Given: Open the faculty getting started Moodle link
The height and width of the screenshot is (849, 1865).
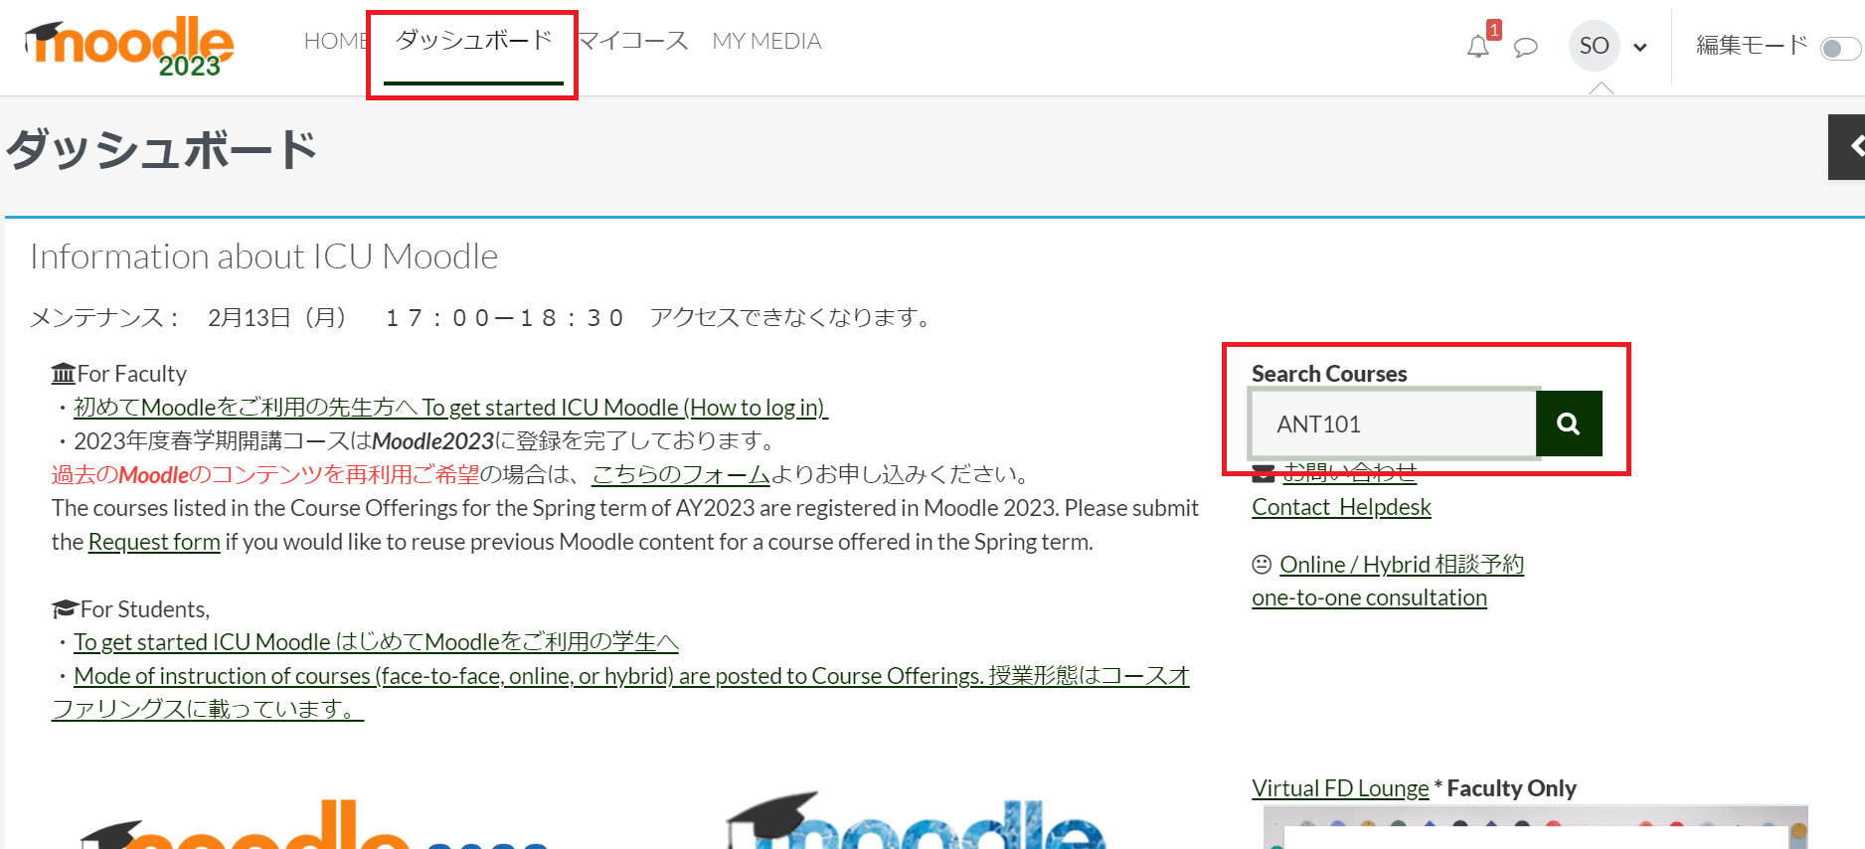Looking at the screenshot, I should click(450, 408).
